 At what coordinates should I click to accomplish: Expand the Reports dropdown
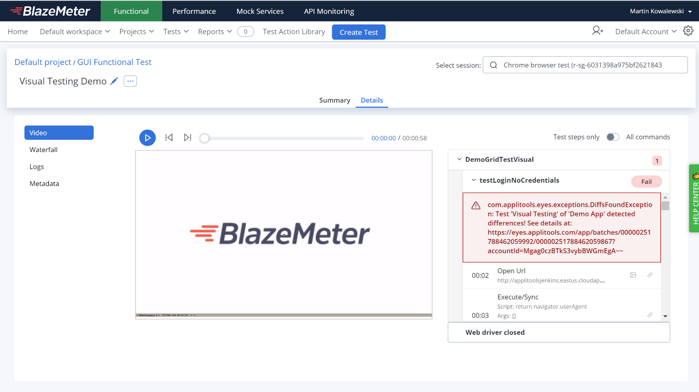coord(215,32)
